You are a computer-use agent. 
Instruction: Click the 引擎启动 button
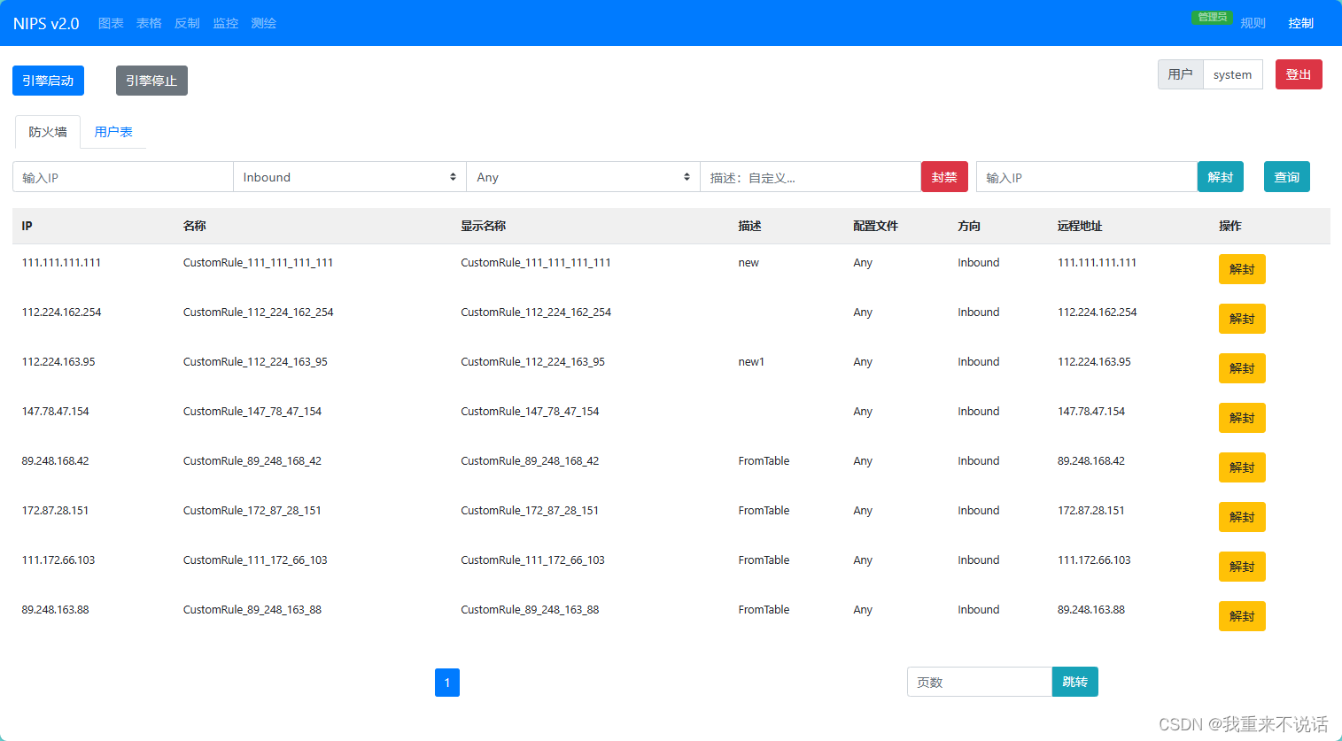48,81
